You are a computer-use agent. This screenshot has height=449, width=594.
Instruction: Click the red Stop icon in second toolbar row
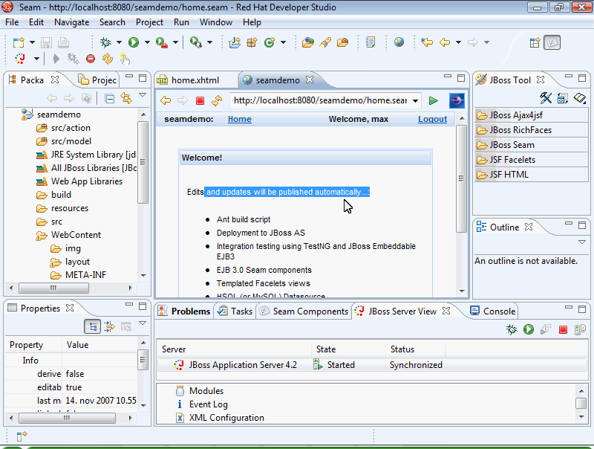[x=90, y=59]
